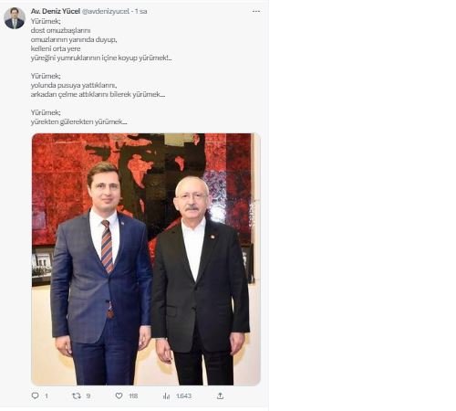
Task: Click the Av. Deniz Yücel display name
Action: [x=56, y=11]
